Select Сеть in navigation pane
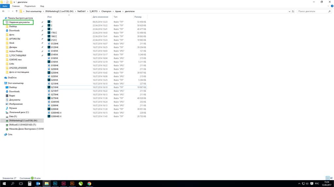The image size is (334, 187). [10, 134]
